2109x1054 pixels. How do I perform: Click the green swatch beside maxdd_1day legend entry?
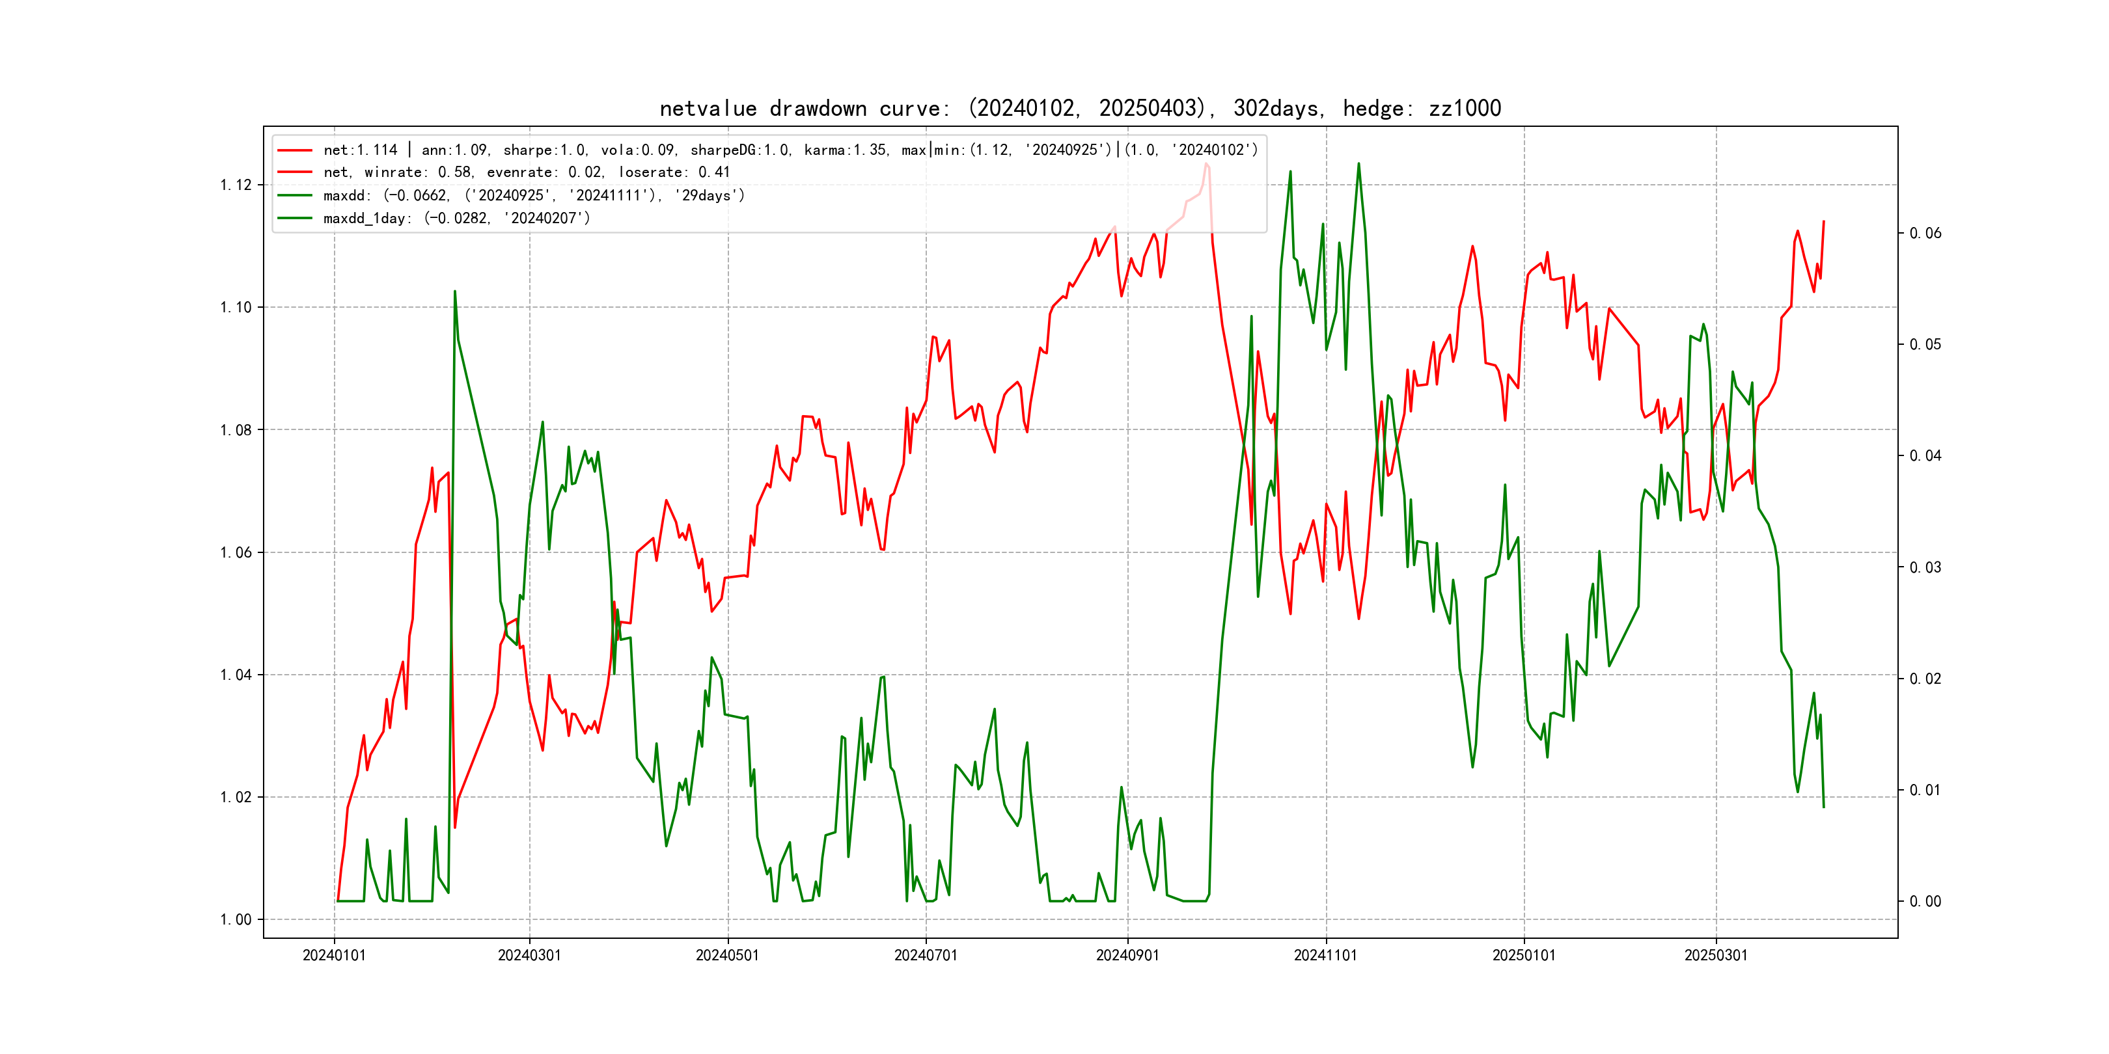[295, 218]
